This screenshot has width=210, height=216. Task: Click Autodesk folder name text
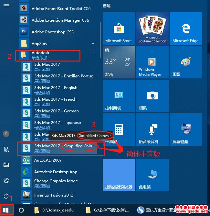click(x=40, y=52)
